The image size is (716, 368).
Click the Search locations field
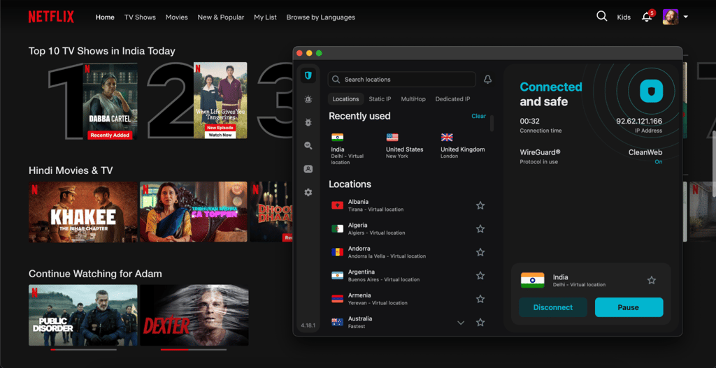pyautogui.click(x=402, y=80)
